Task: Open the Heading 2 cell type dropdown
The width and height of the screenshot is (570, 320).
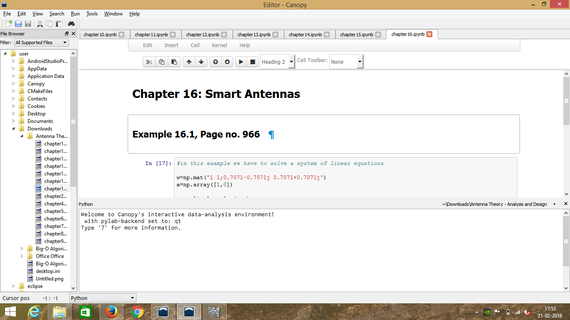Action: (x=278, y=62)
